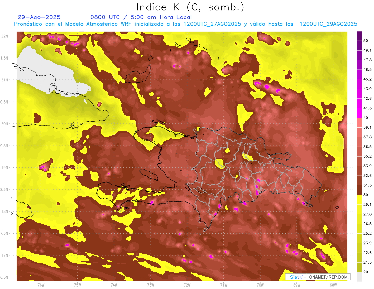Click the 68W longitude axis label

pyautogui.click(x=333, y=285)
